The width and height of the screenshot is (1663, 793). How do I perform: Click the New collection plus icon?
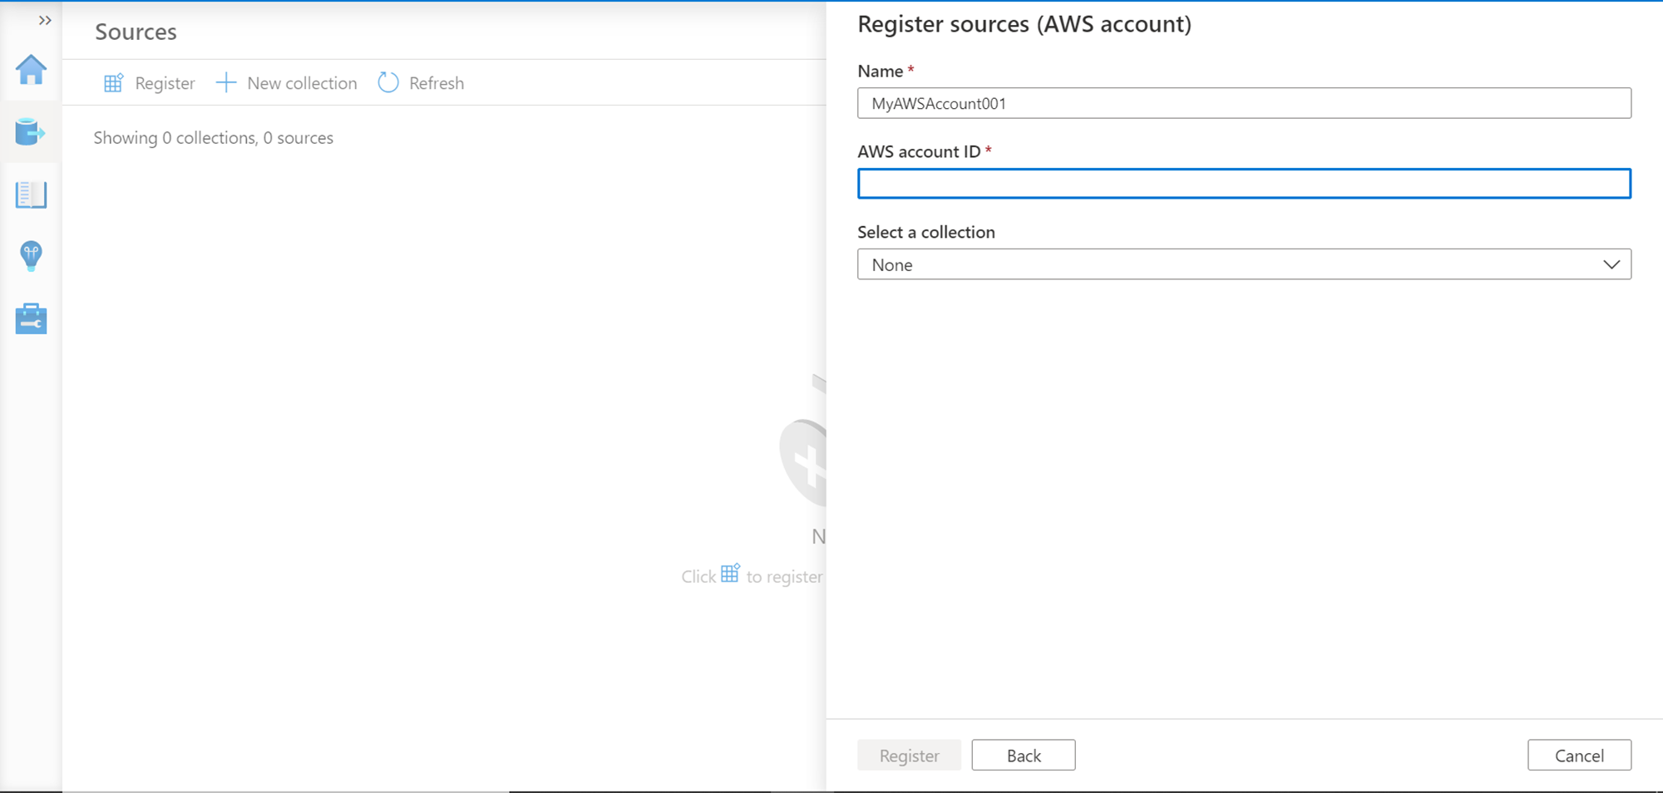pos(225,83)
